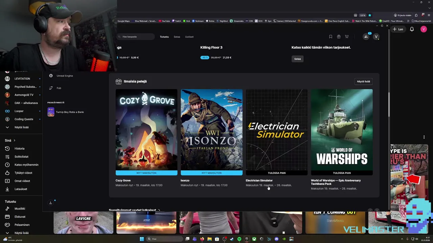Open the Twitch bookmark in bookmarks bar
The image size is (433, 243).
(x=176, y=21)
